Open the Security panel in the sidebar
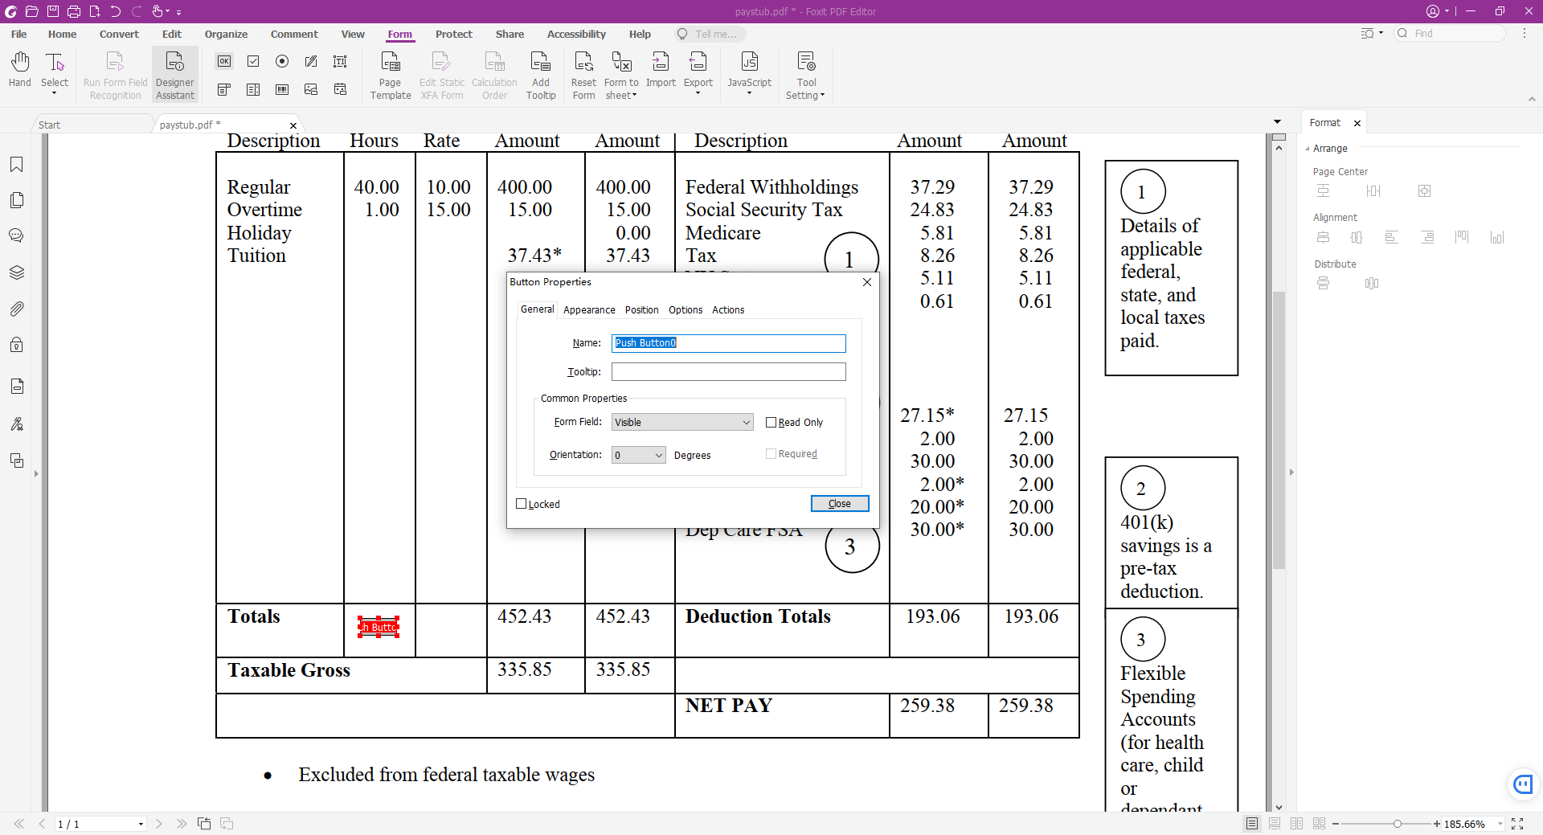Image resolution: width=1543 pixels, height=835 pixels. [16, 345]
